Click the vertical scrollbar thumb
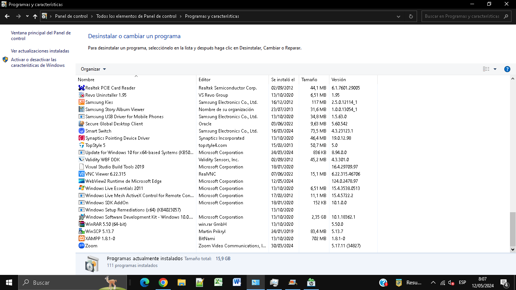Image resolution: width=516 pixels, height=290 pixels. click(x=513, y=229)
